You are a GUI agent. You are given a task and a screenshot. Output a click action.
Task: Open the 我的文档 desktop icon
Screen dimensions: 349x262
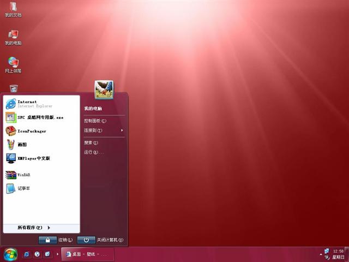click(13, 9)
